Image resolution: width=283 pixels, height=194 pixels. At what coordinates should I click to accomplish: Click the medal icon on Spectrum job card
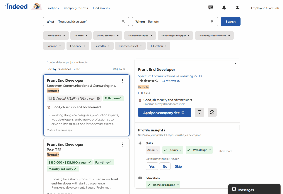pyautogui.click(x=49, y=108)
